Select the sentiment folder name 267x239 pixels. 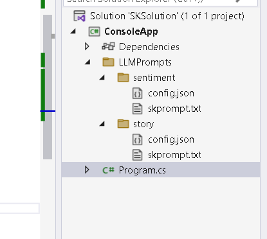(154, 78)
